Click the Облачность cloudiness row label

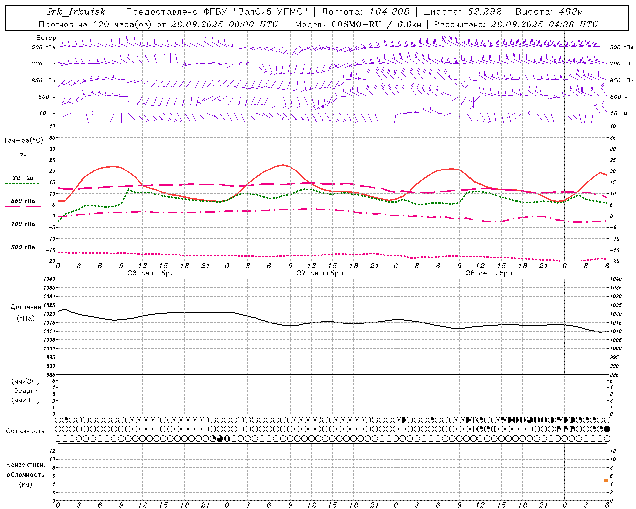pyautogui.click(x=25, y=431)
